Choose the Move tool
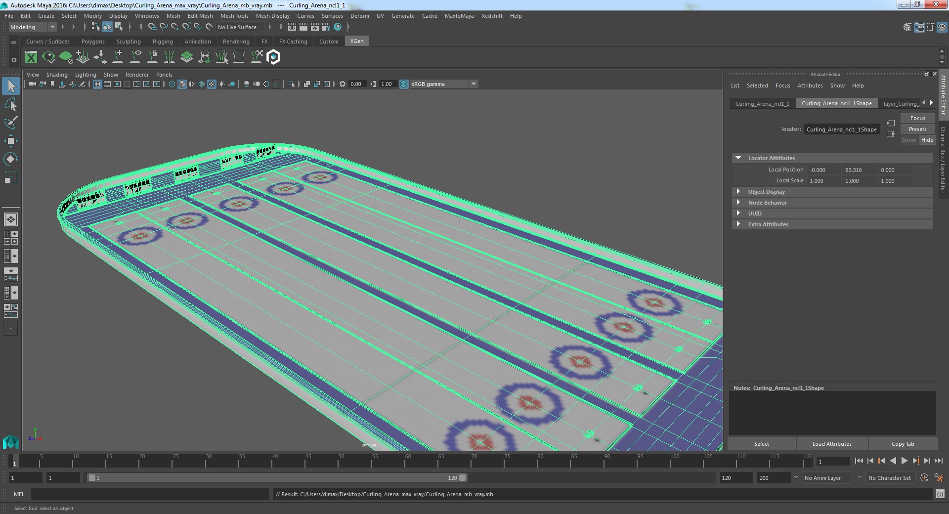Image resolution: width=949 pixels, height=514 pixels. pyautogui.click(x=11, y=141)
